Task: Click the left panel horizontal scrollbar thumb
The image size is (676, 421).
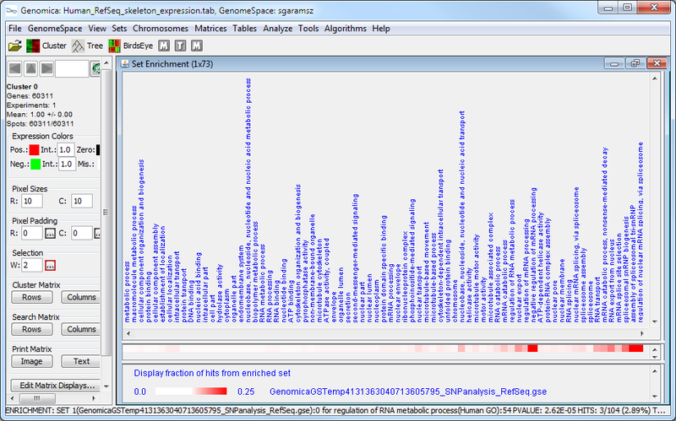Action: pyautogui.click(x=37, y=398)
